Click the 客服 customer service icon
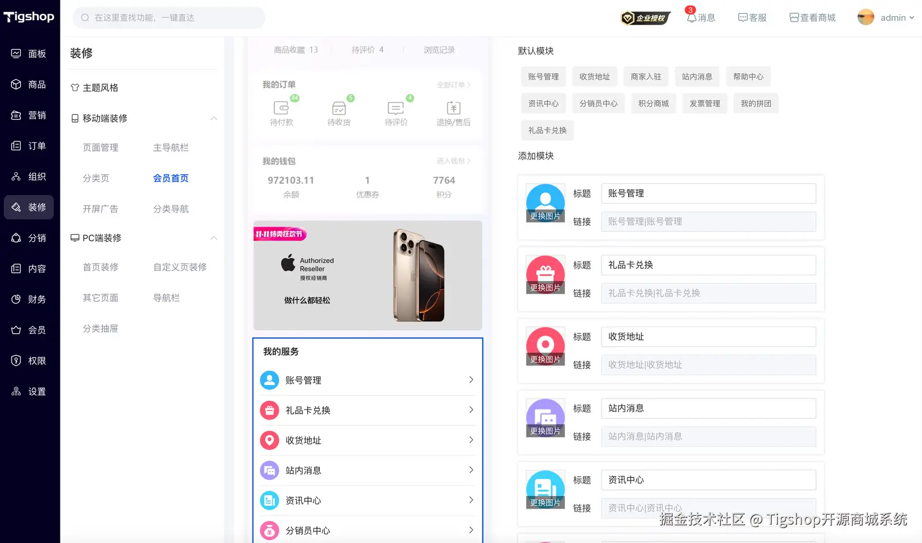Viewport: 922px width, 543px height. click(743, 18)
